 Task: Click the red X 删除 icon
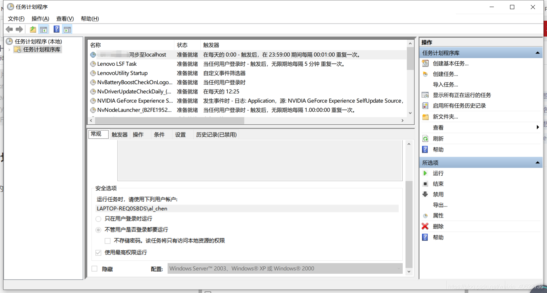tap(425, 226)
